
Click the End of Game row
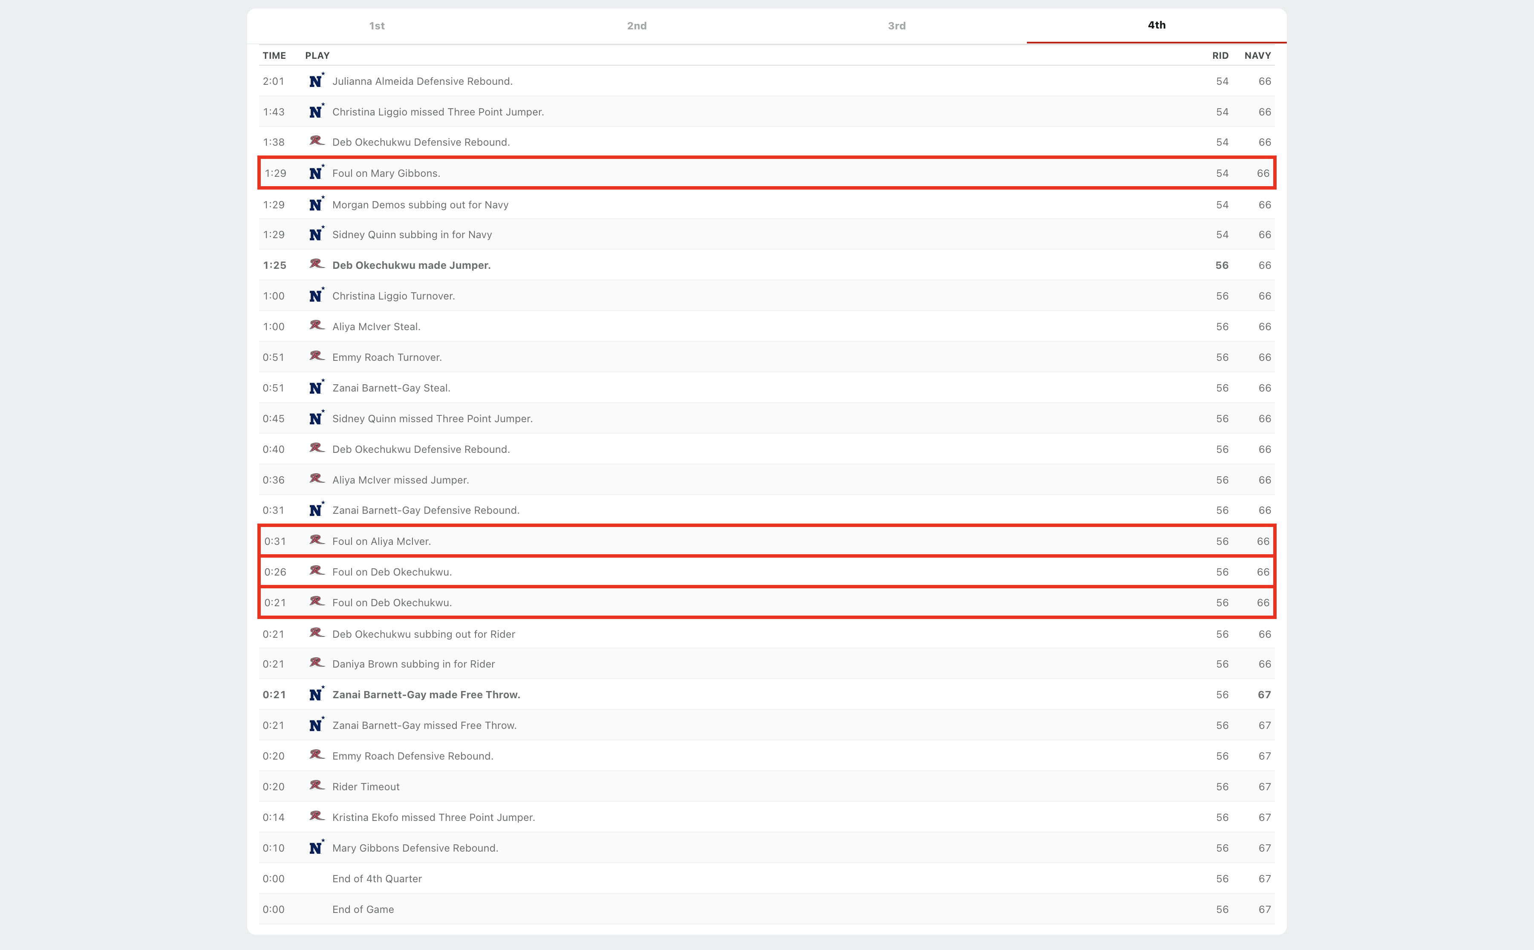363,909
